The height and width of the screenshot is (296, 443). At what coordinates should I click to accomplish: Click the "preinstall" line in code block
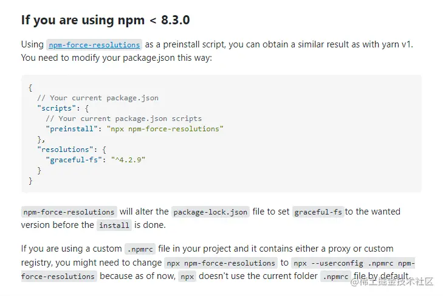134,129
